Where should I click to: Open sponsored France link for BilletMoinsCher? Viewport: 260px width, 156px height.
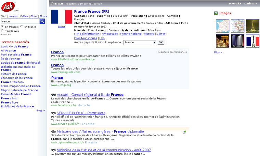point(57,52)
